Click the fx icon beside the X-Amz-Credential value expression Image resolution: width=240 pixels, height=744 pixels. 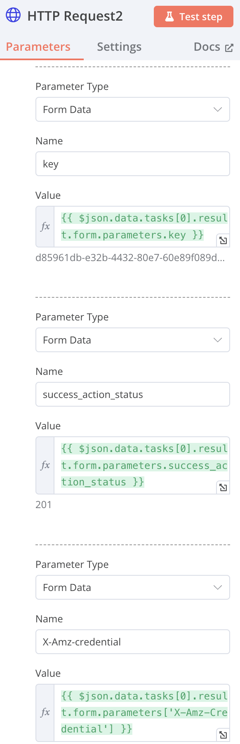tap(45, 712)
